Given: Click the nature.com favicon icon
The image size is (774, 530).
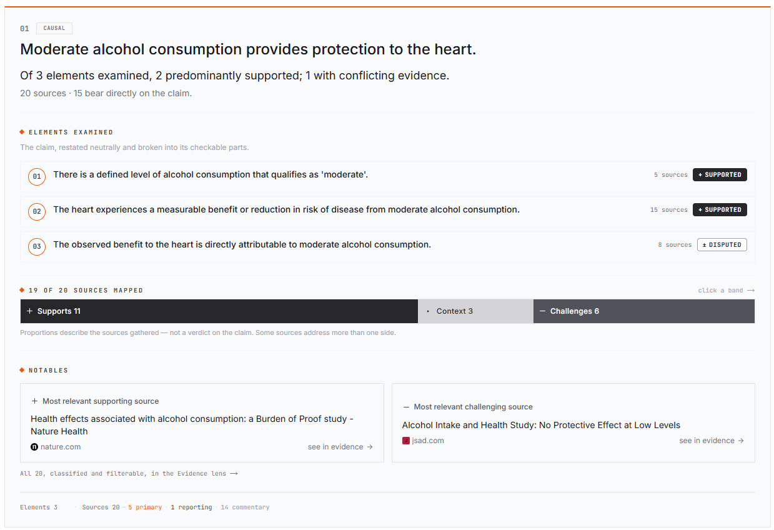Looking at the screenshot, I should (x=34, y=447).
